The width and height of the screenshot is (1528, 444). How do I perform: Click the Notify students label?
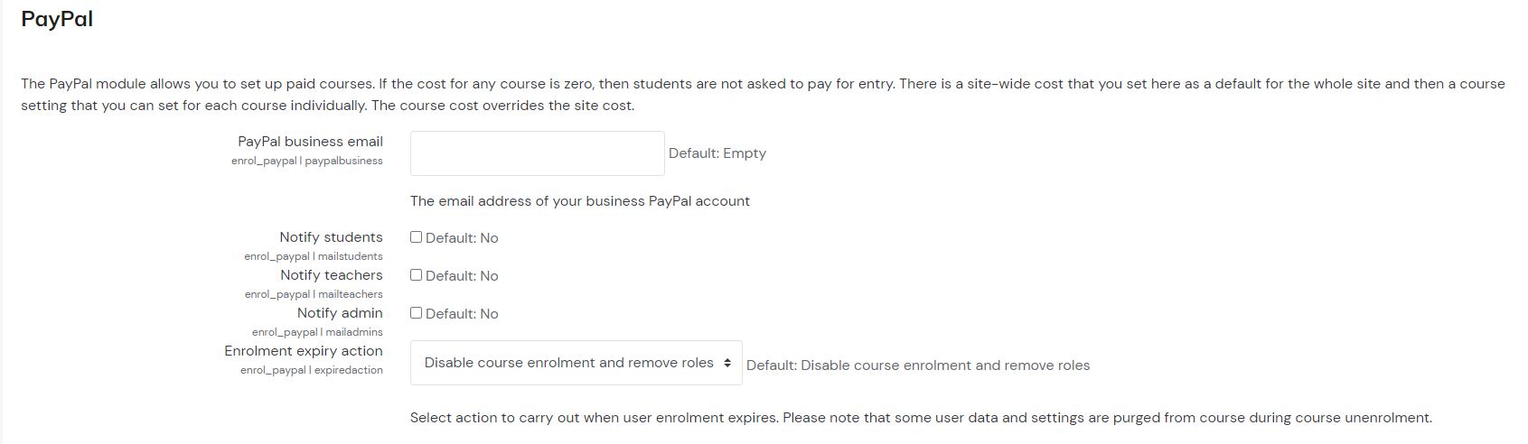tap(331, 237)
